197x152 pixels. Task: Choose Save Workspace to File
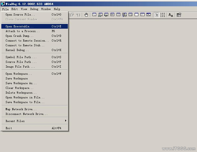35,102
